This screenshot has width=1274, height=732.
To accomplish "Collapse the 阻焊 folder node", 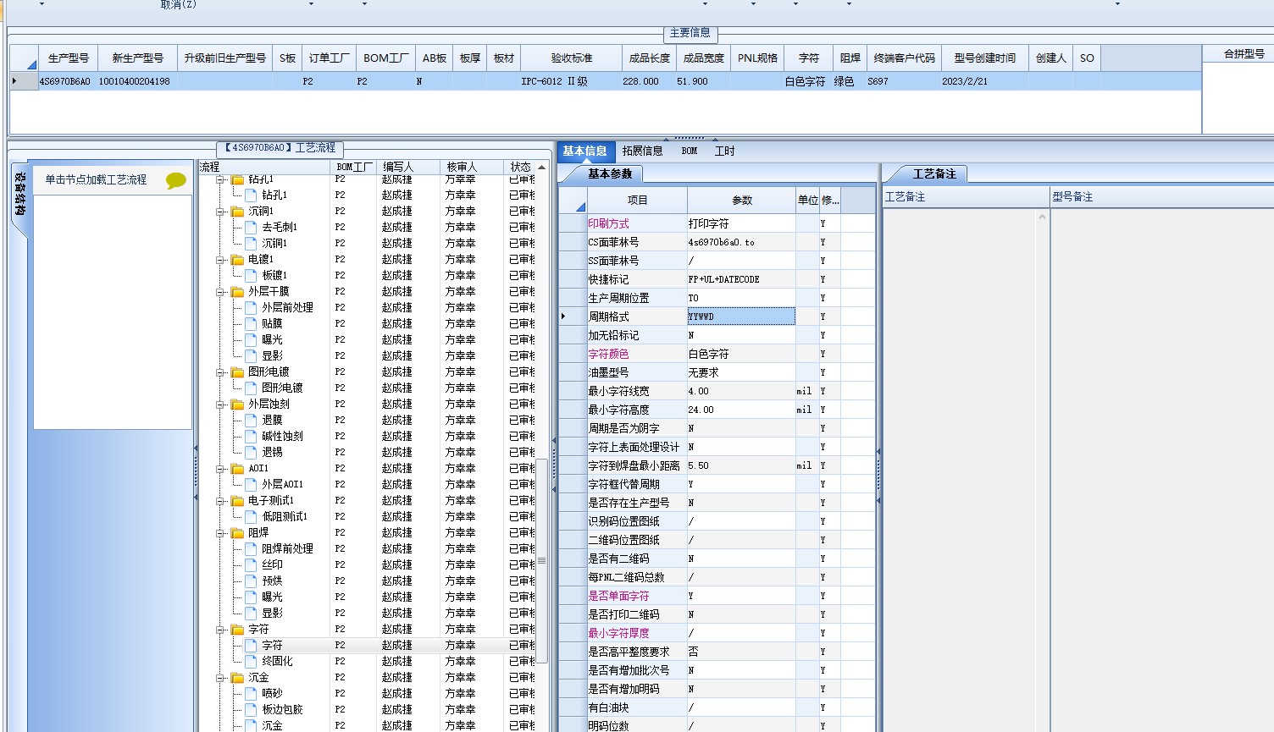I will (221, 533).
